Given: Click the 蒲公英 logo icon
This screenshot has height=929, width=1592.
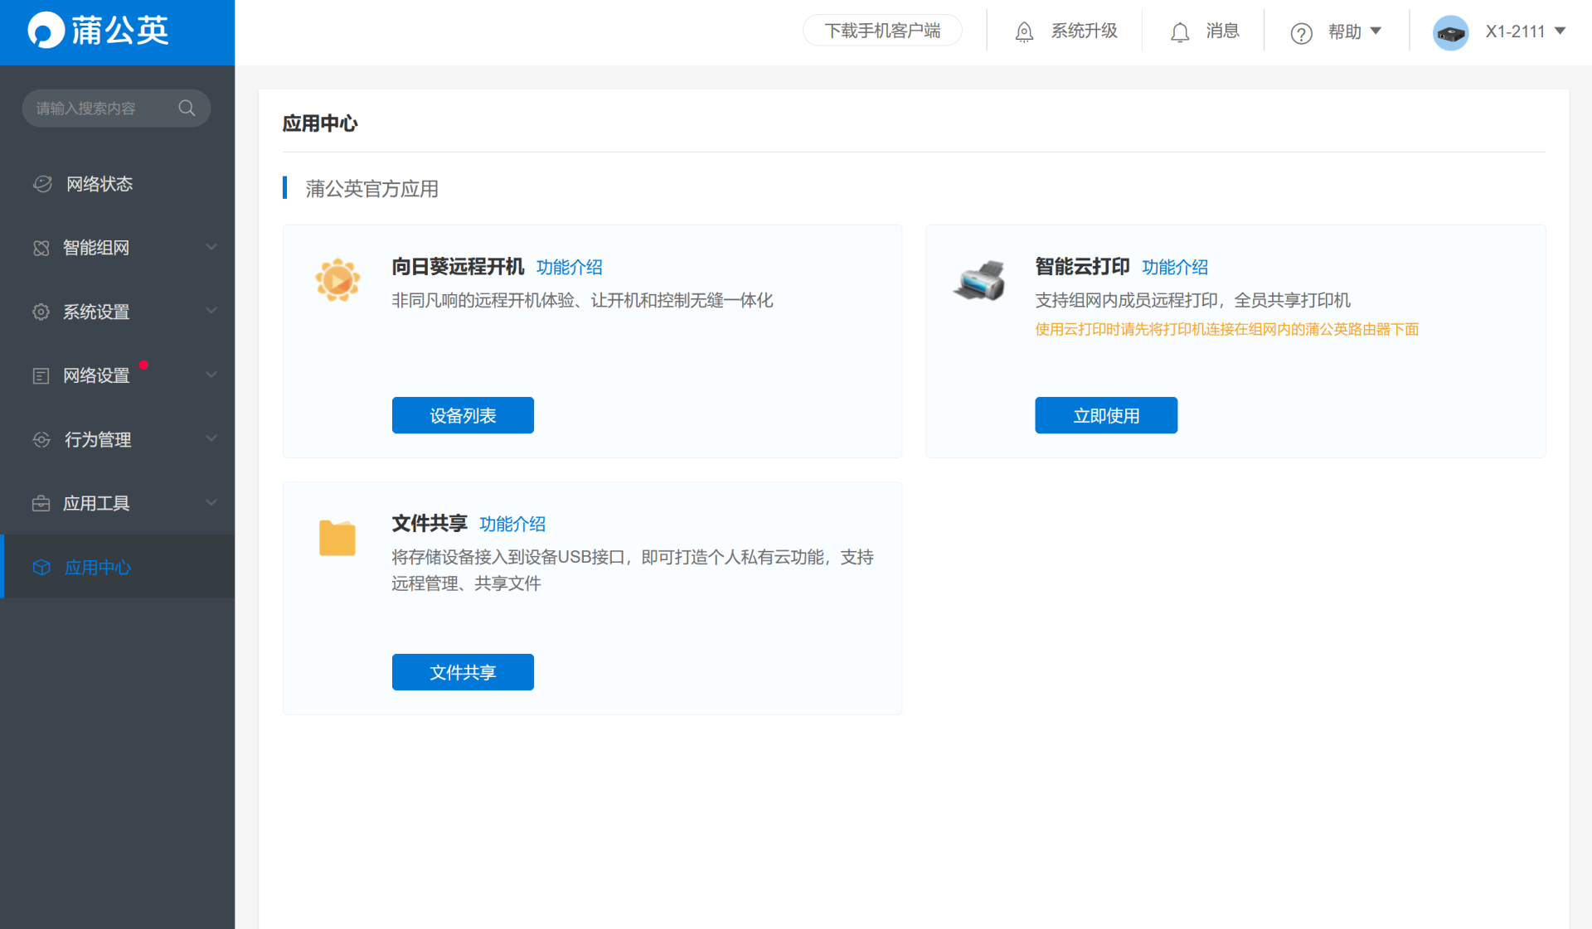Looking at the screenshot, I should (46, 31).
